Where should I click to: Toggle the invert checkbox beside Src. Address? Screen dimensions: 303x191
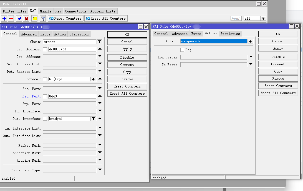click(45, 49)
